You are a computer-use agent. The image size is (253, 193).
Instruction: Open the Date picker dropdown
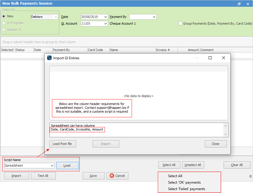click(x=105, y=17)
